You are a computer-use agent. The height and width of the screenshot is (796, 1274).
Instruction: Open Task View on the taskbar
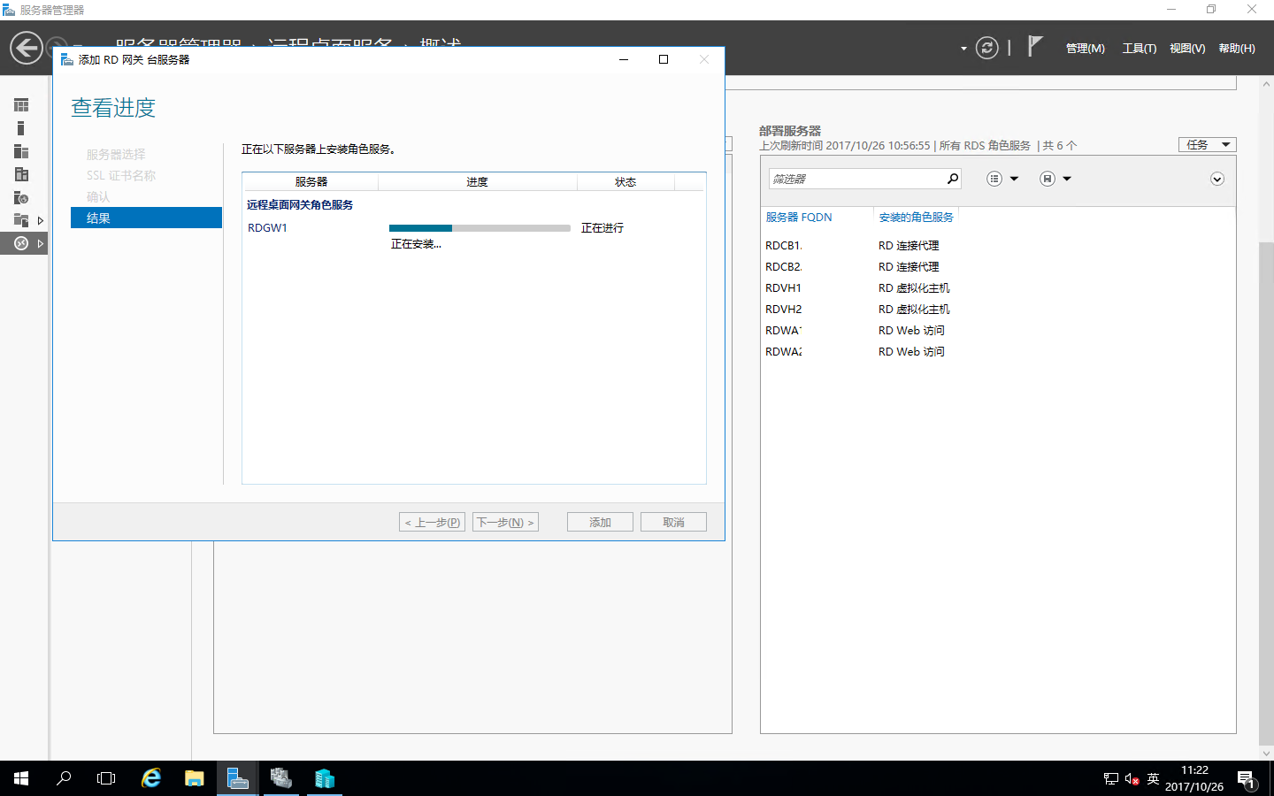106,778
